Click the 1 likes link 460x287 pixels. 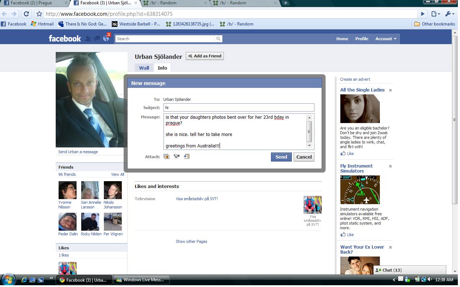pos(64,255)
